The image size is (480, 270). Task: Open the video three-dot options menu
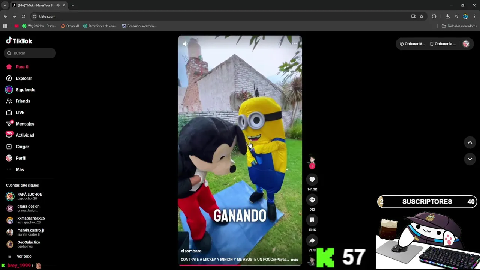tap(294, 44)
